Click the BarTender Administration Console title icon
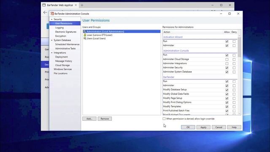The image size is (270, 152). 52,14
